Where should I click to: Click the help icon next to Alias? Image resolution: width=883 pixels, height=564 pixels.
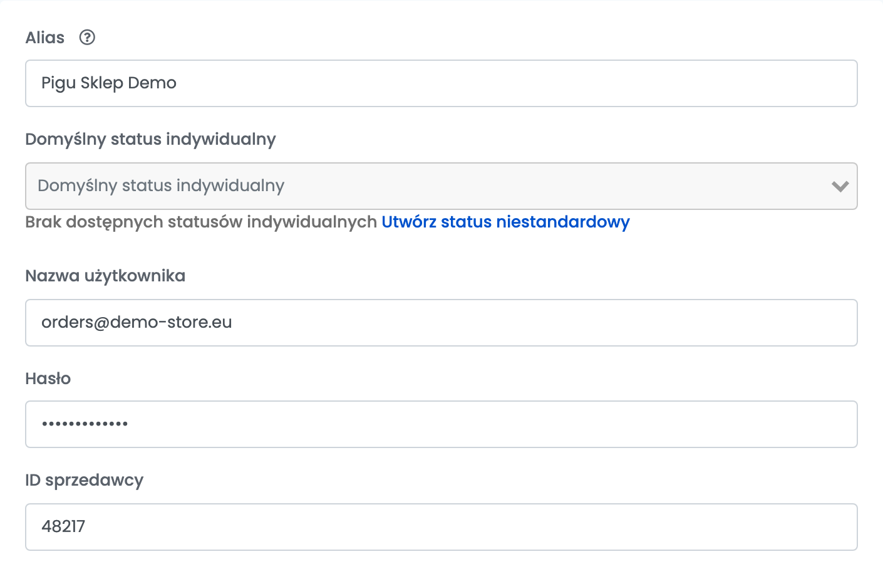point(87,38)
